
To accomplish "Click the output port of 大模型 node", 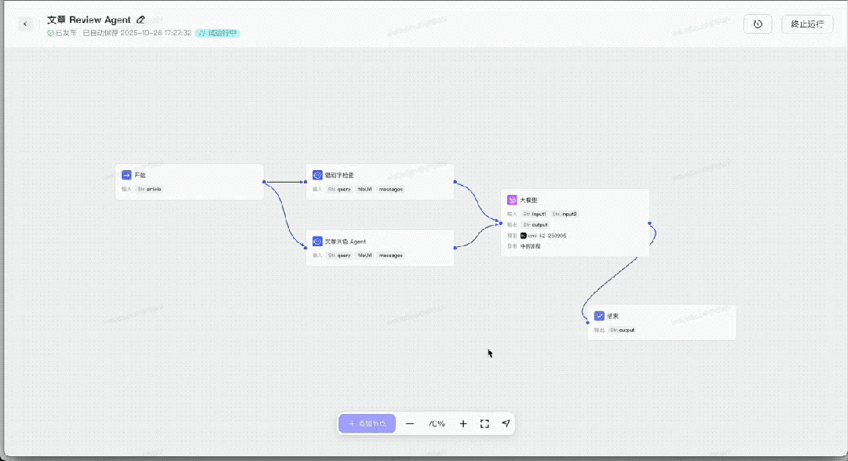I will 649,223.
